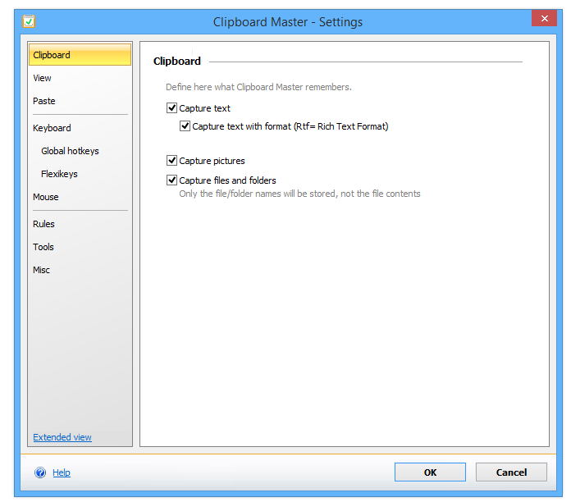Image resolution: width=571 pixels, height=502 pixels.
Task: Toggle Capture text with format (Rtf) checkbox
Action: 185,126
